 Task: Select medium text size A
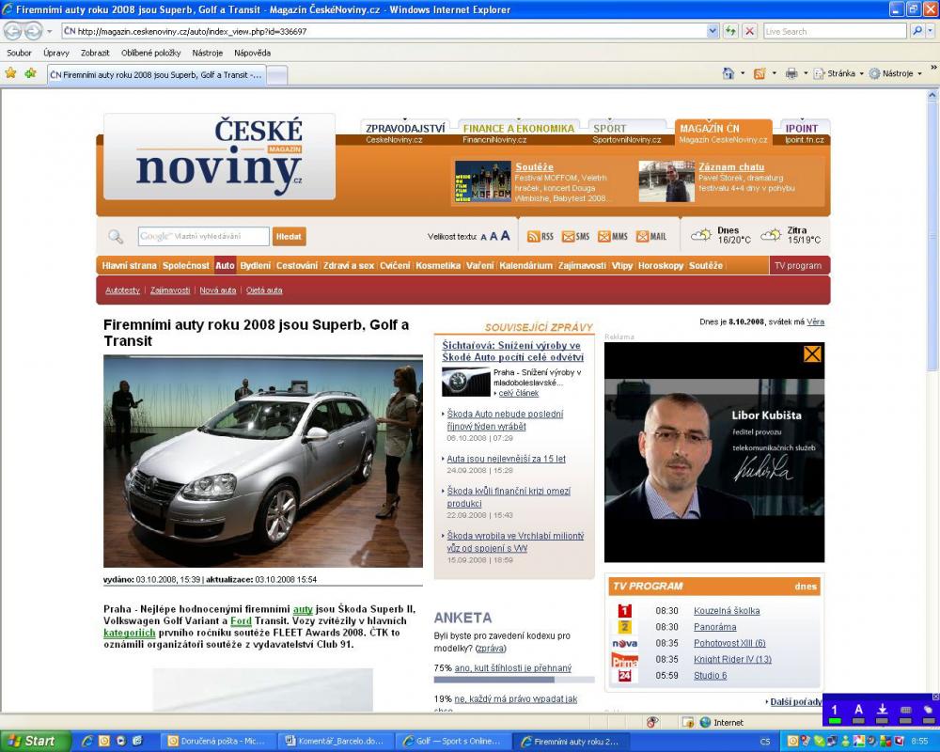[494, 237]
